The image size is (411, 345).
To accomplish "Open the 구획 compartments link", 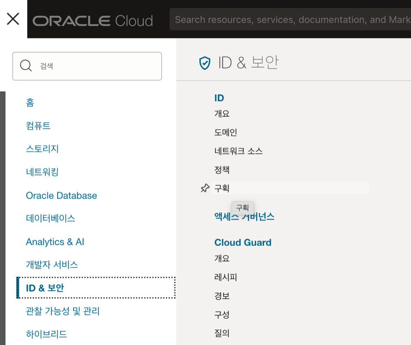I will pyautogui.click(x=222, y=188).
